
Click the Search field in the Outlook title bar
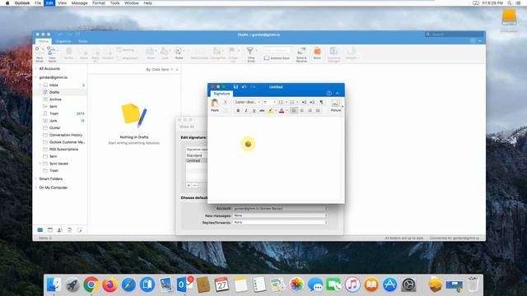tap(455, 35)
